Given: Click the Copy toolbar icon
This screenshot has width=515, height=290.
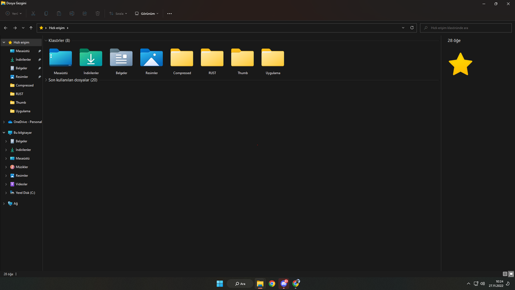Looking at the screenshot, I should coord(46,14).
